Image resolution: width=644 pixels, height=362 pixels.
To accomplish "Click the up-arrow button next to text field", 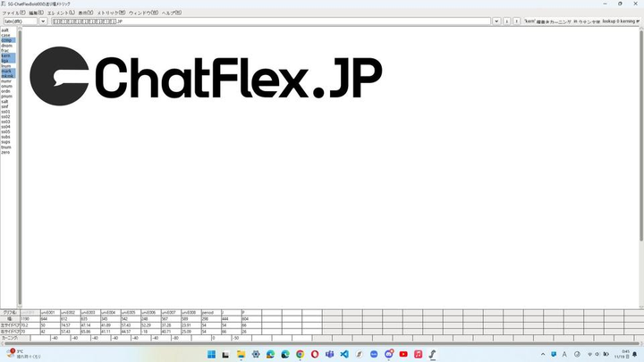I will point(516,21).
